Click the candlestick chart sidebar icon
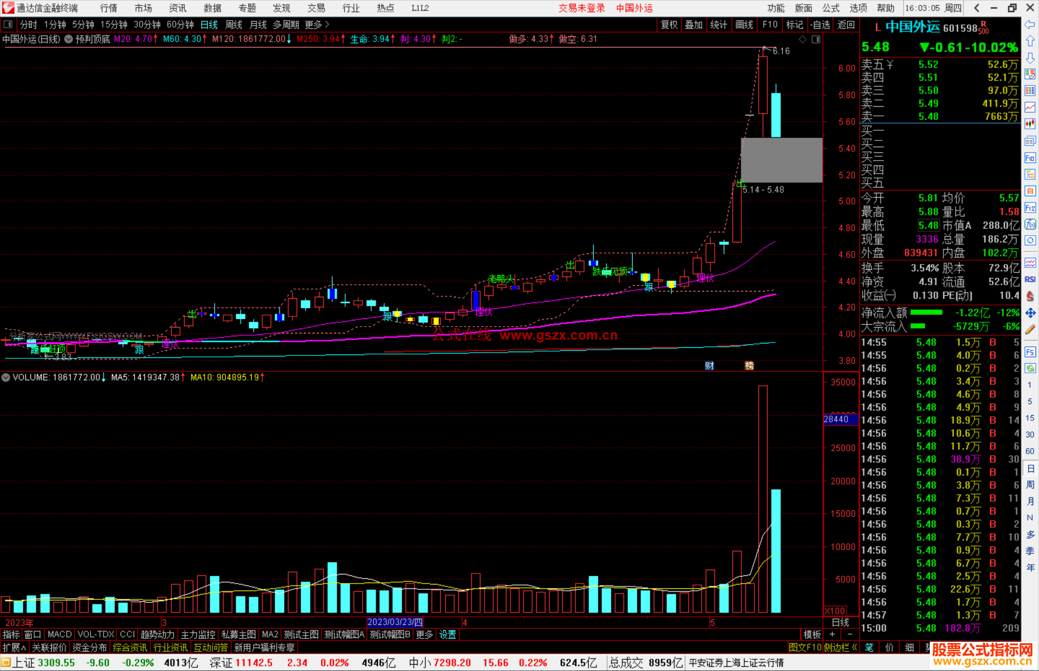Viewport: 1039px width, 671px height. [x=1030, y=124]
